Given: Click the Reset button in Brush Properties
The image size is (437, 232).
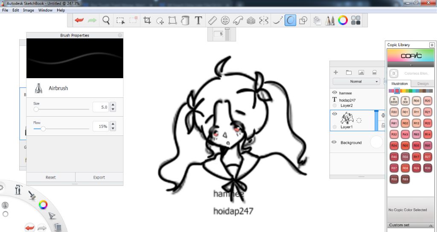Looking at the screenshot, I should [x=51, y=177].
